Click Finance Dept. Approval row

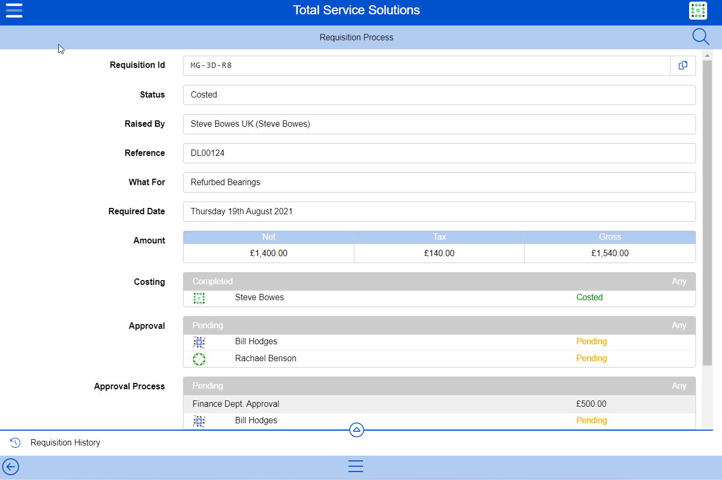(439, 404)
